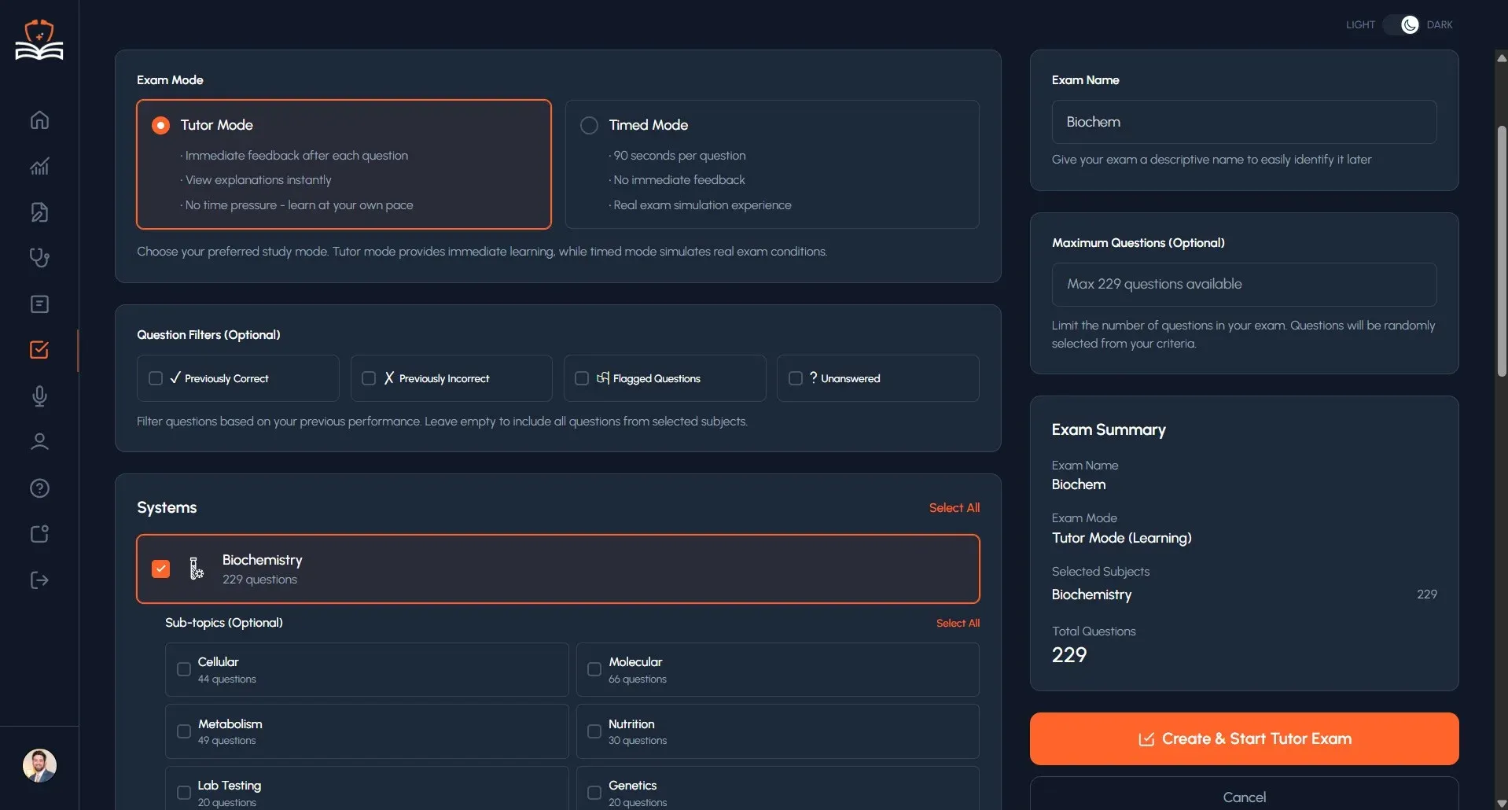This screenshot has height=810, width=1508.
Task: Click the Maximum Questions input field
Action: click(x=1243, y=284)
